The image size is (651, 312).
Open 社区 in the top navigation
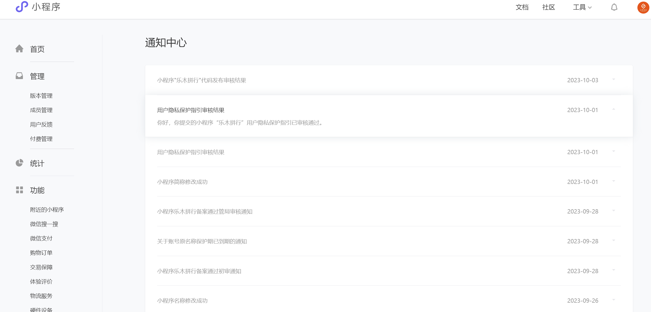pyautogui.click(x=548, y=7)
